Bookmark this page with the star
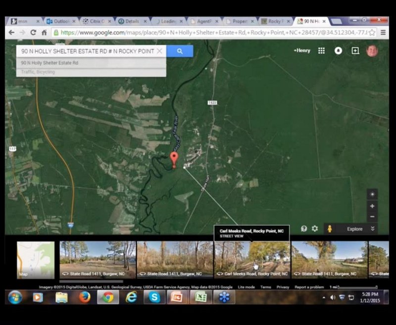The image size is (396, 325). click(x=372, y=33)
